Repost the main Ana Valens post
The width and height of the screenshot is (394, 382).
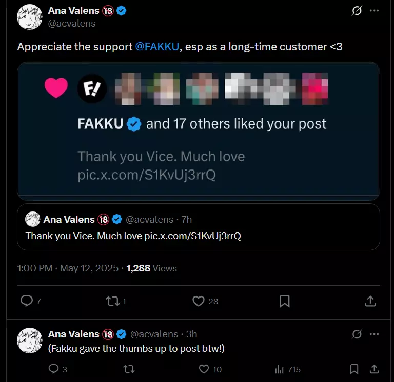[x=112, y=301]
